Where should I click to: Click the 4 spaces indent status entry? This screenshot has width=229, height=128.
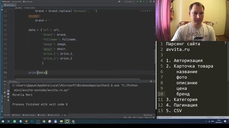click(141, 117)
